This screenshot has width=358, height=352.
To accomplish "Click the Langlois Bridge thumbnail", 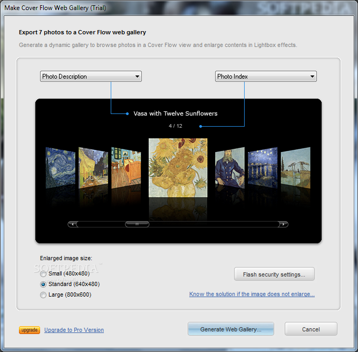I will click(295, 168).
